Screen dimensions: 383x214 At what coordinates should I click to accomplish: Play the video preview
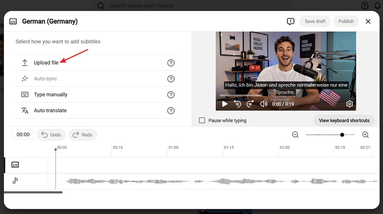[225, 104]
